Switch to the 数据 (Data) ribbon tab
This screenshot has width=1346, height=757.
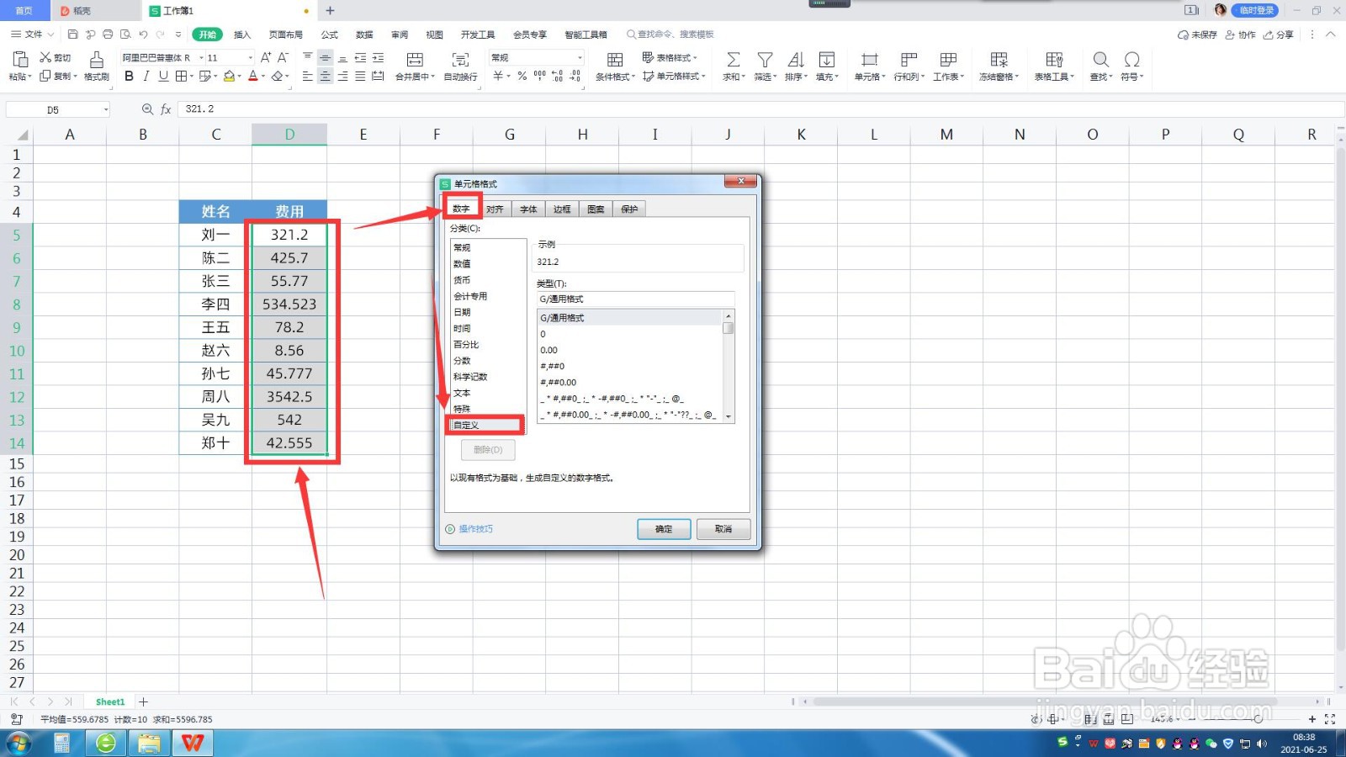click(x=364, y=34)
